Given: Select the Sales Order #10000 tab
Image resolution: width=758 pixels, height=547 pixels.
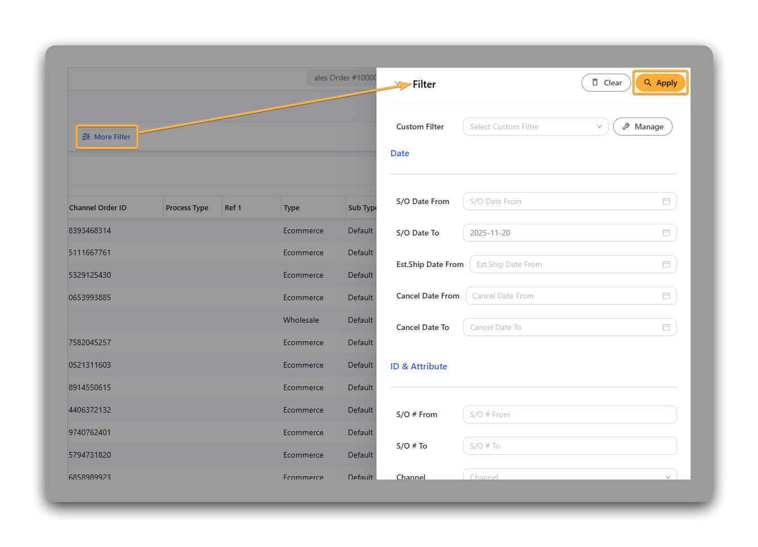Looking at the screenshot, I should point(343,78).
